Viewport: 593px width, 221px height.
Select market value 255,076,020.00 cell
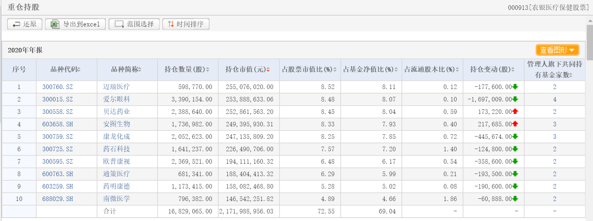coord(250,87)
